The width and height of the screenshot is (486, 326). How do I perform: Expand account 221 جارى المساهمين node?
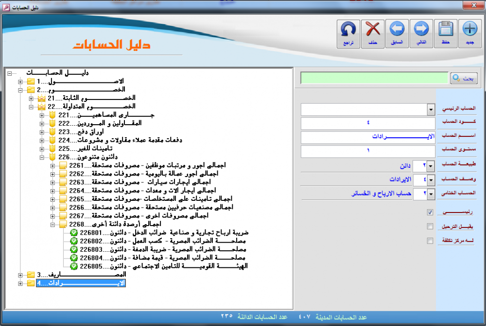pyautogui.click(x=42, y=115)
